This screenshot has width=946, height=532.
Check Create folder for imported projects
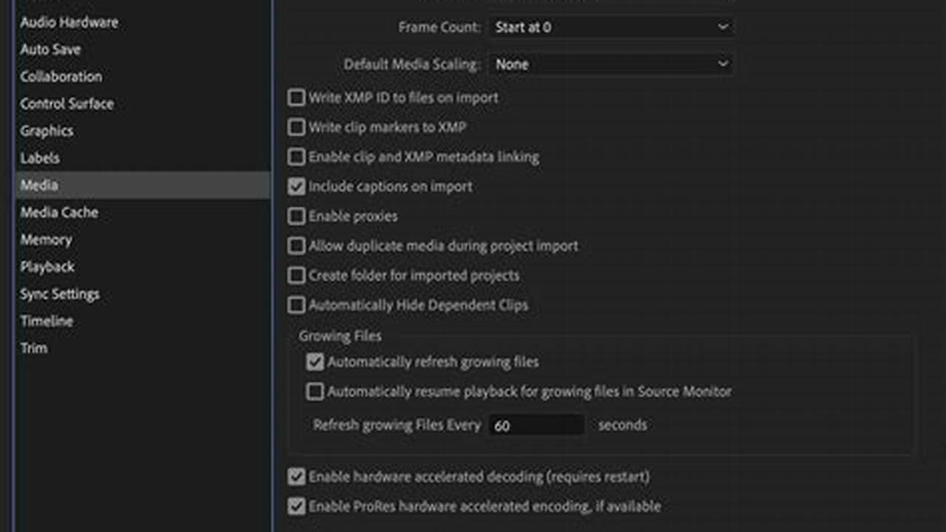point(296,275)
